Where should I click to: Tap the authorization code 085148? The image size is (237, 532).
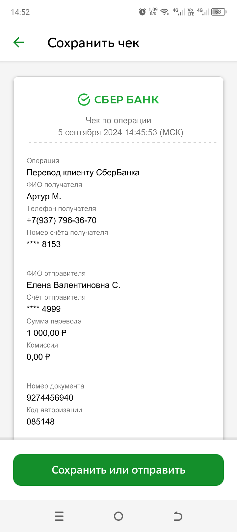40,421
